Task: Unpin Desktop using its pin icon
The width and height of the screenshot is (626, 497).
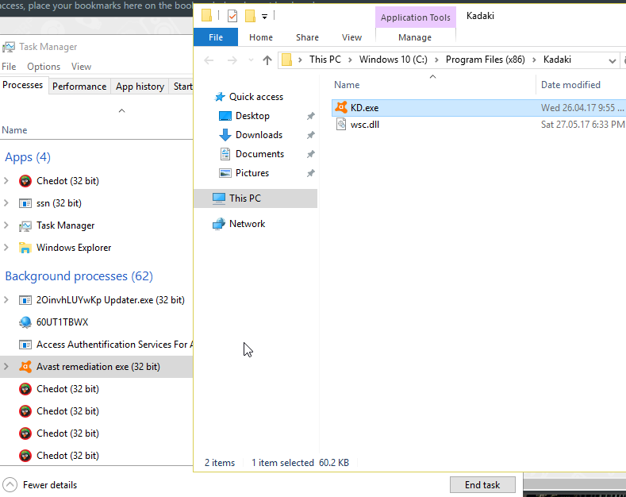Action: [x=310, y=116]
